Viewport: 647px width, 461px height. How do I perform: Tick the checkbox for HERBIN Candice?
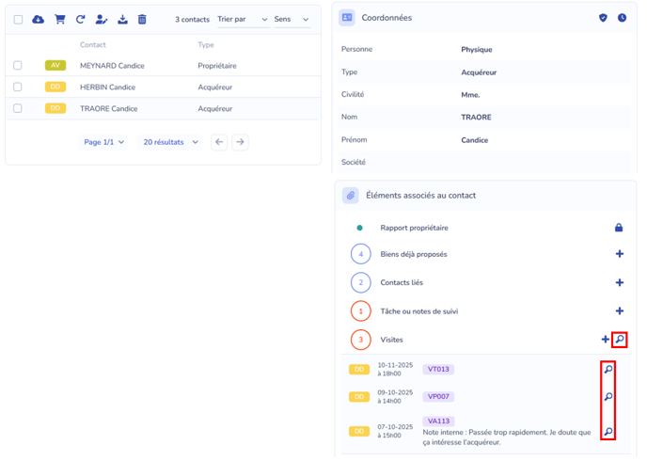click(x=18, y=87)
